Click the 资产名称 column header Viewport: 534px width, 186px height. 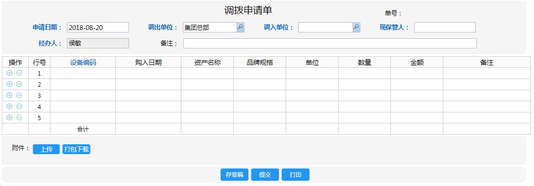tap(208, 62)
